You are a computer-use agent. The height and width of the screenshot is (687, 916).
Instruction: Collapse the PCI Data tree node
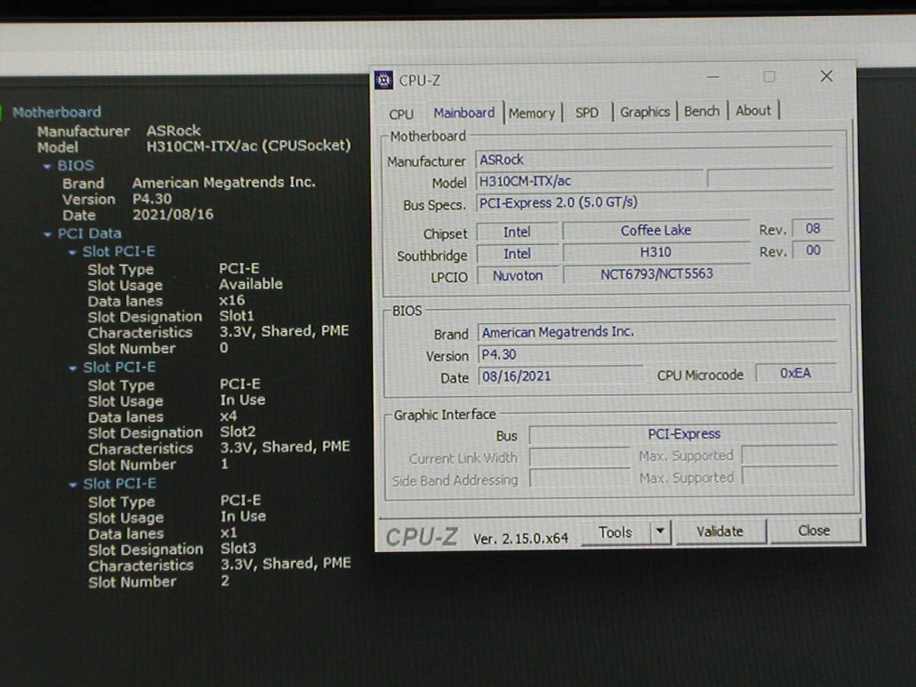click(x=47, y=234)
